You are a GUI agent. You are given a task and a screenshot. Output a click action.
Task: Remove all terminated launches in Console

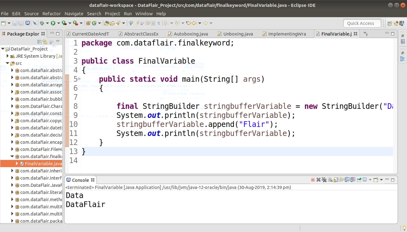(x=324, y=179)
